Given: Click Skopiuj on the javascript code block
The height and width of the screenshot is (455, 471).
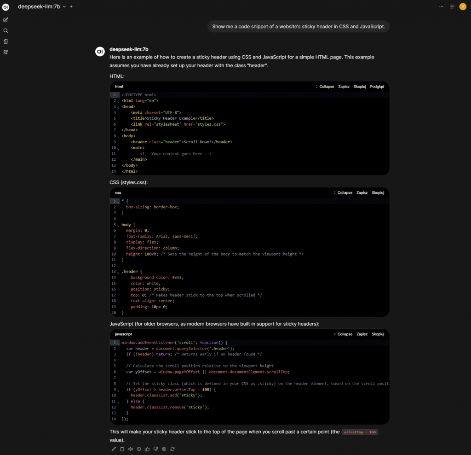Looking at the screenshot, I should tap(378, 334).
